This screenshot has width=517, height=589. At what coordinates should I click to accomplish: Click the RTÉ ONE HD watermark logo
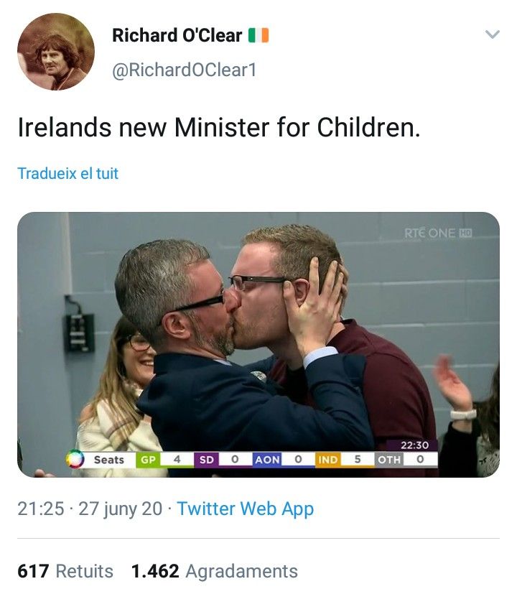(x=438, y=232)
